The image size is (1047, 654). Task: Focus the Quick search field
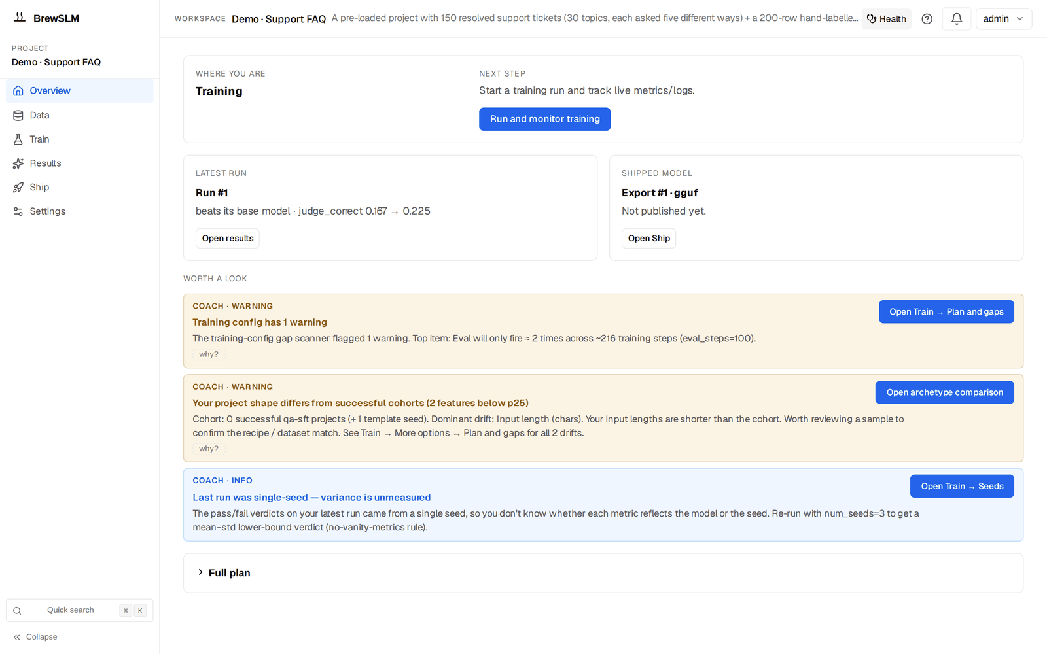80,610
